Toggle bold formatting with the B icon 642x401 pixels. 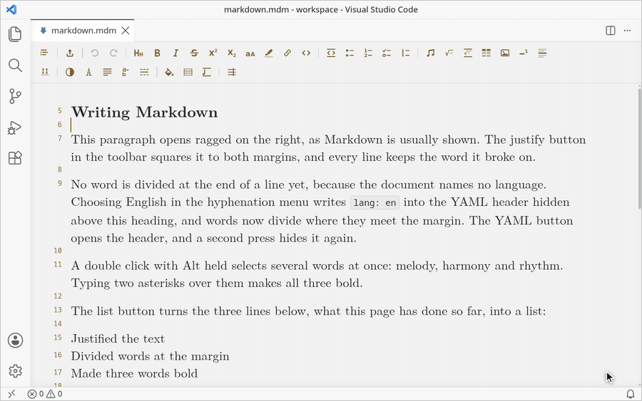(x=157, y=53)
